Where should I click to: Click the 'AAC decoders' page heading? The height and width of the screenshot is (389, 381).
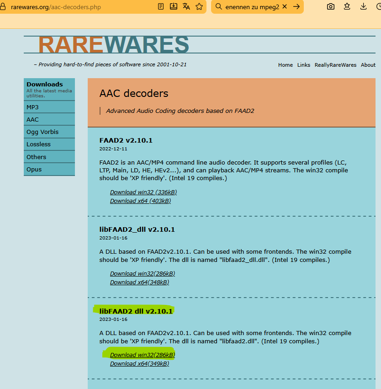click(134, 94)
